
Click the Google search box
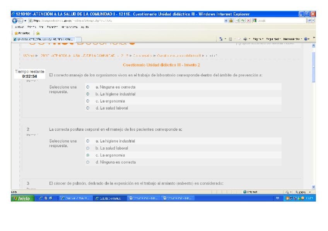tap(279, 21)
